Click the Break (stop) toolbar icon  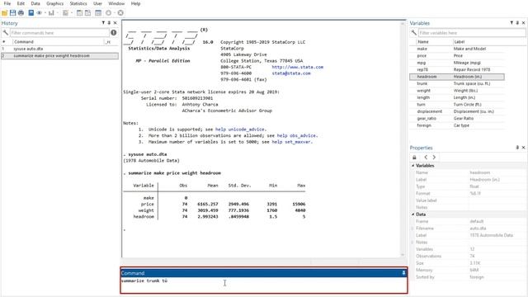coord(120,13)
